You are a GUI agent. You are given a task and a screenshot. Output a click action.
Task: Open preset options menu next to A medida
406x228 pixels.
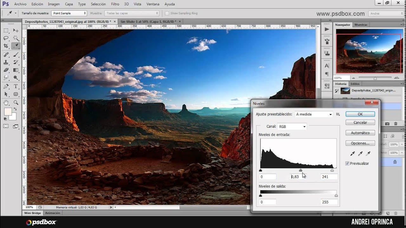(338, 114)
